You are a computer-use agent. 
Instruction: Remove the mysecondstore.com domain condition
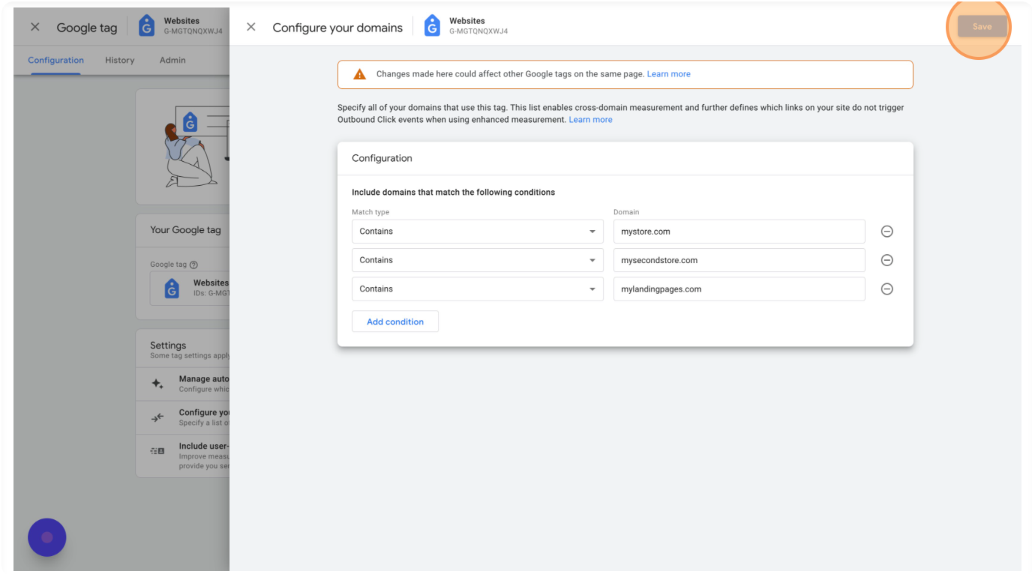pos(886,260)
